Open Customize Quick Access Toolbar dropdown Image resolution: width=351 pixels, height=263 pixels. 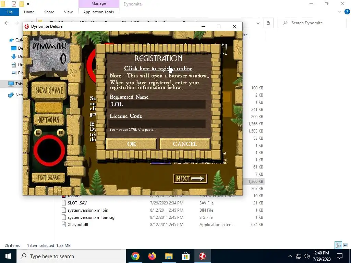(28, 4)
